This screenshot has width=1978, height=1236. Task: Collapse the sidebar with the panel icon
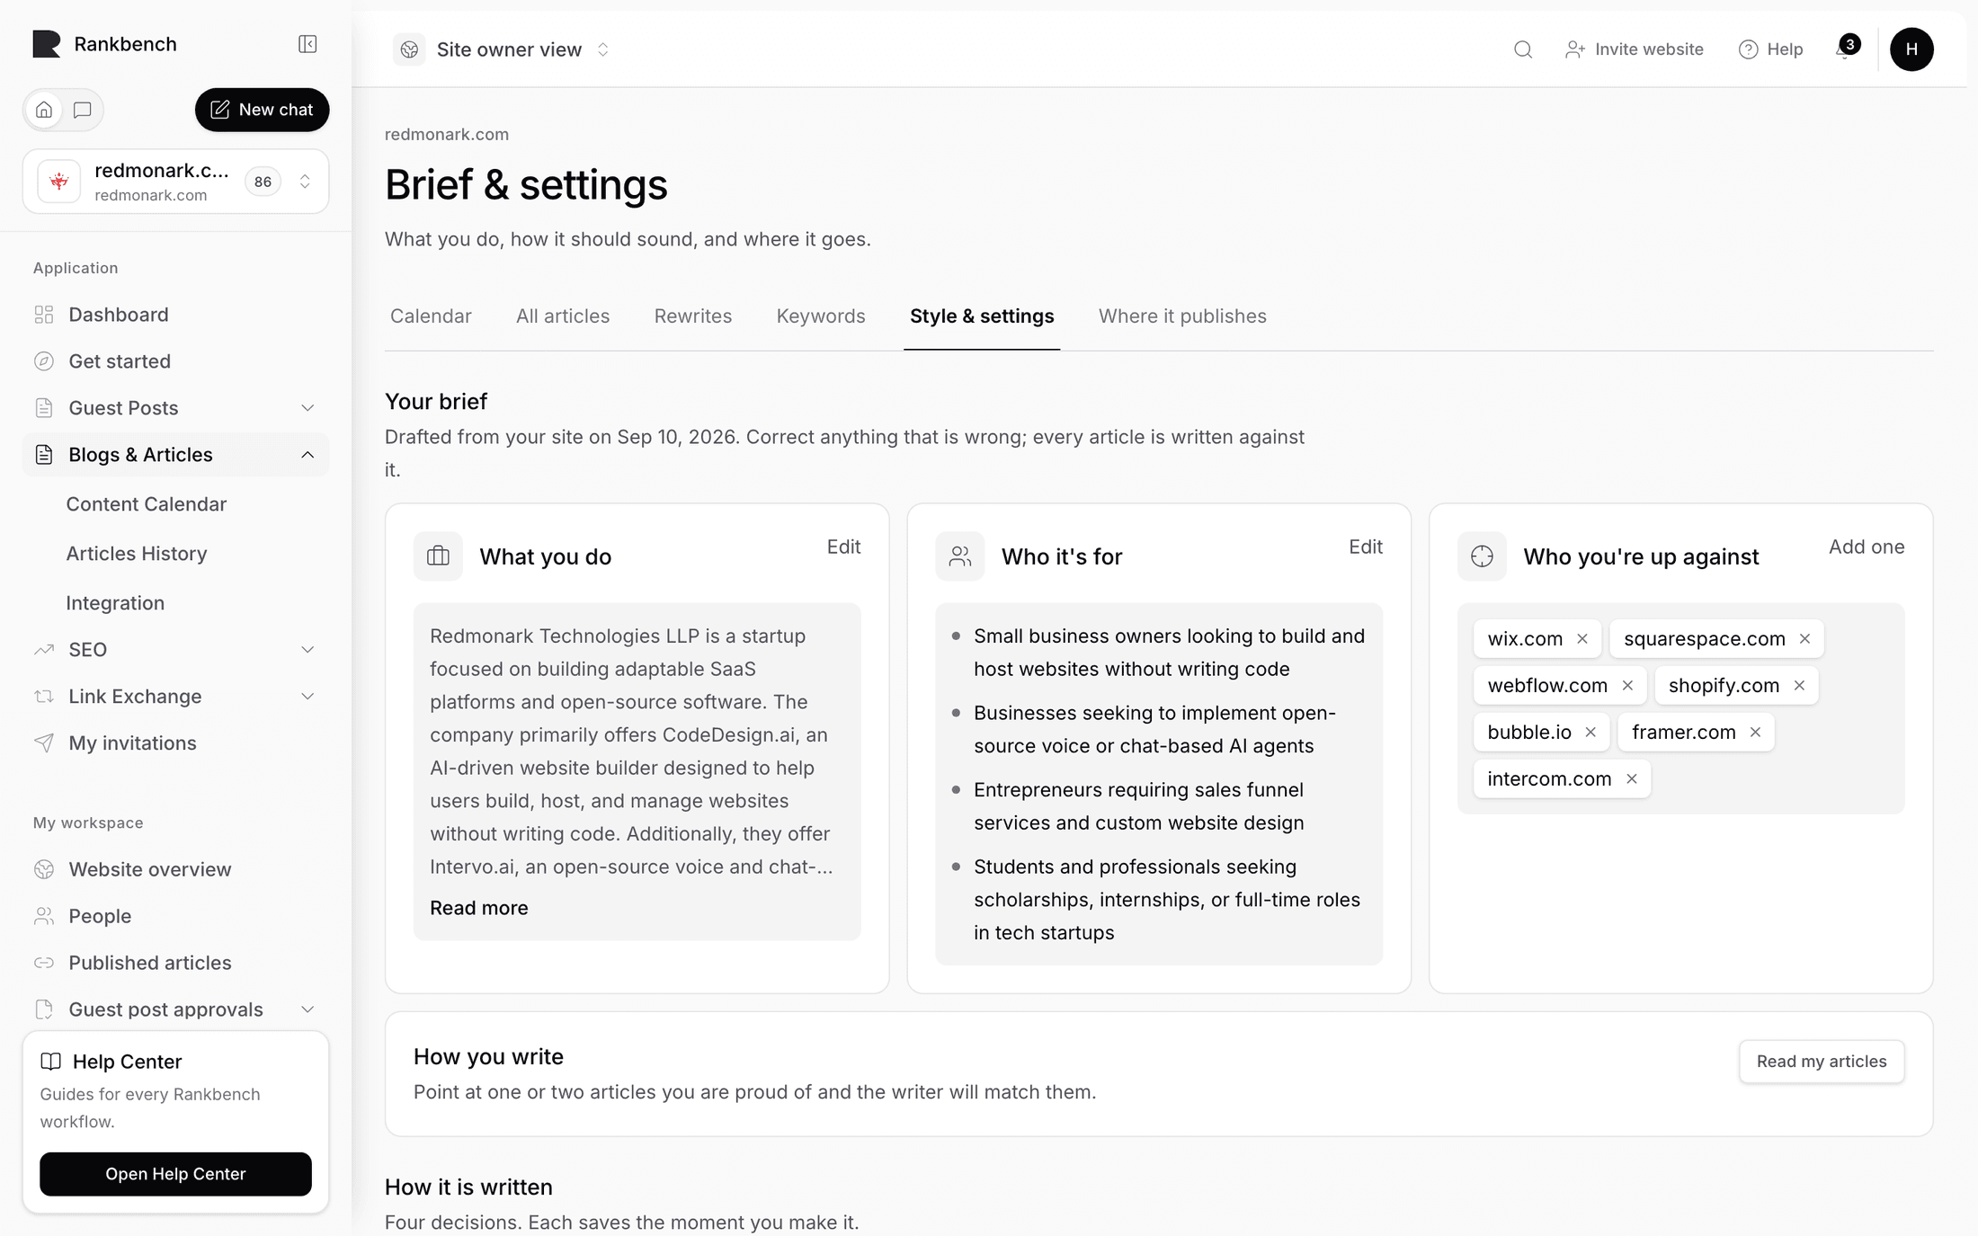coord(307,44)
